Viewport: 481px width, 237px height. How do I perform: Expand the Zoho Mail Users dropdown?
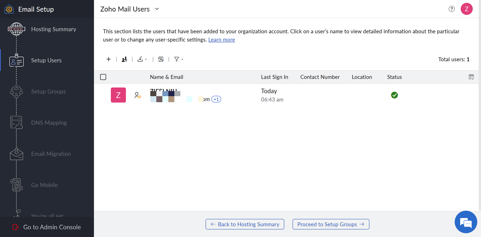[157, 9]
